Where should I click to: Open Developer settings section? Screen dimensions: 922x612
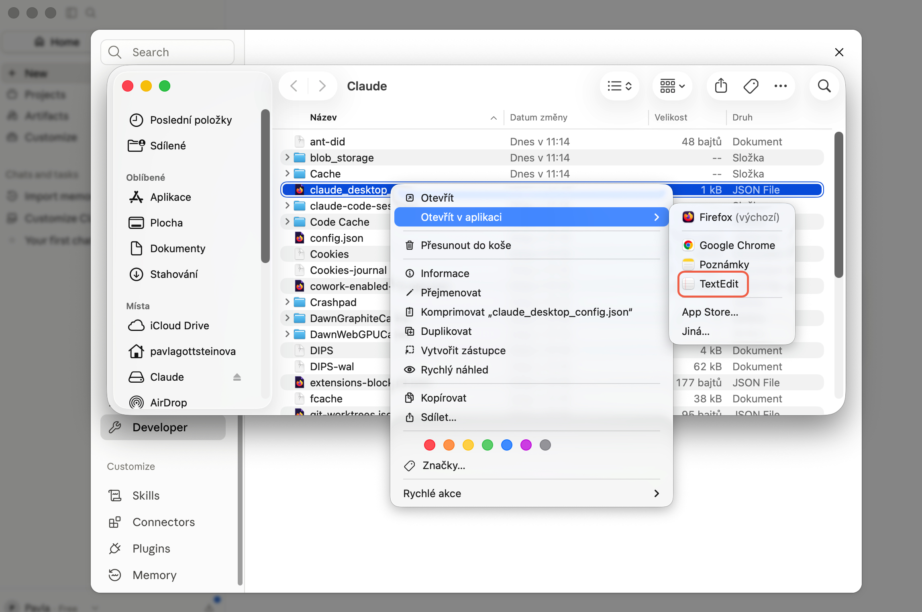163,427
